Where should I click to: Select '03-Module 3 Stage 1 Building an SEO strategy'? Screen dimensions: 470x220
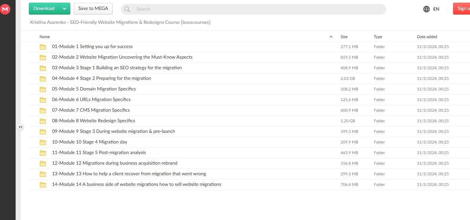(117, 68)
